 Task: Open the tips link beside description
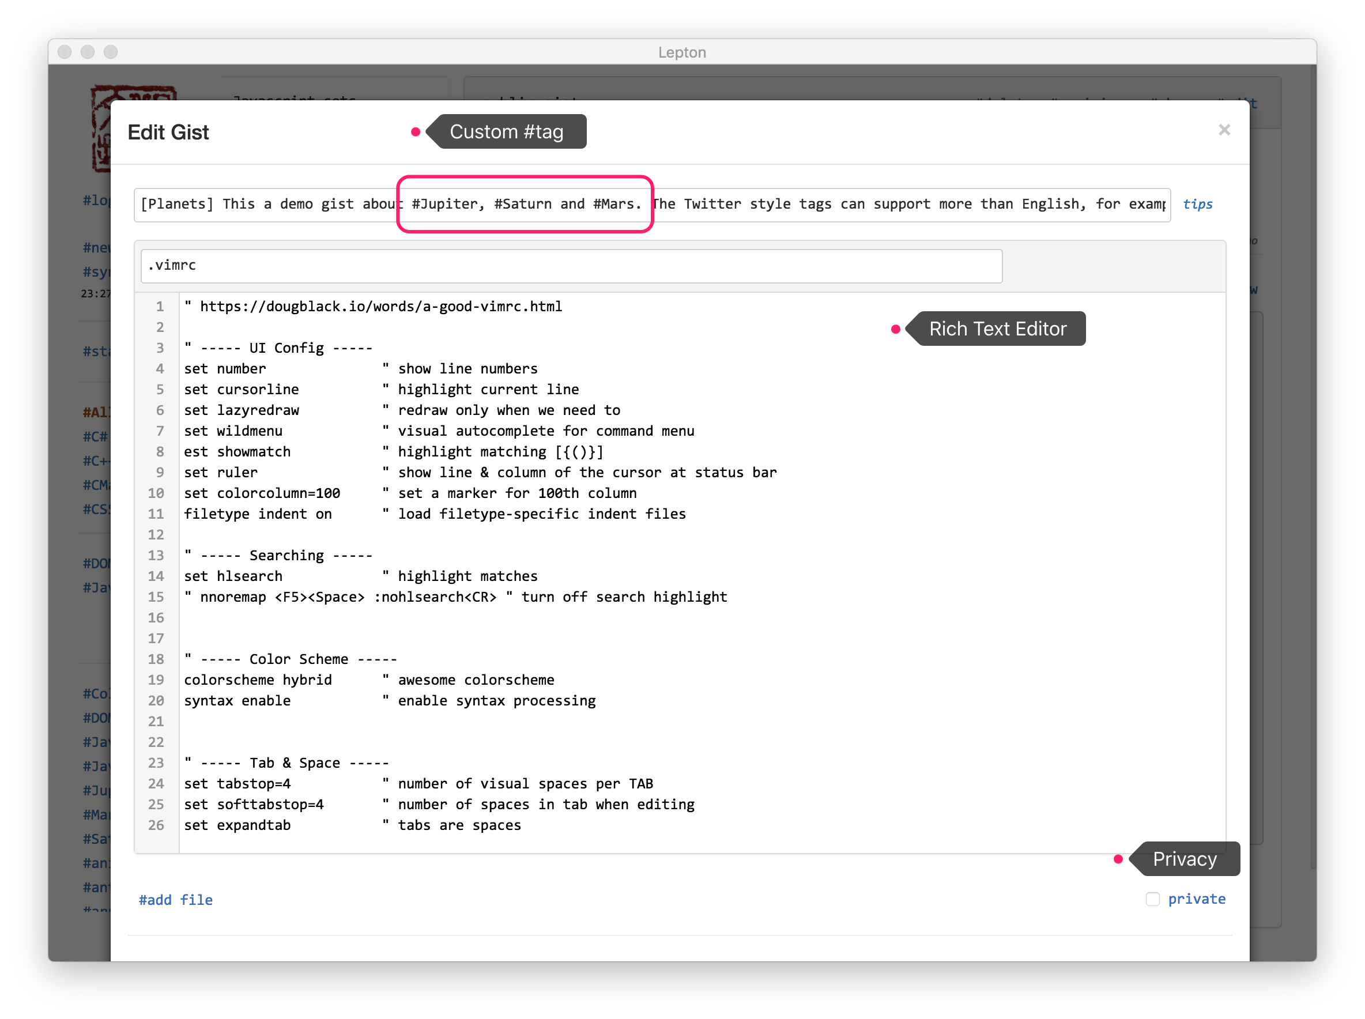1197,204
